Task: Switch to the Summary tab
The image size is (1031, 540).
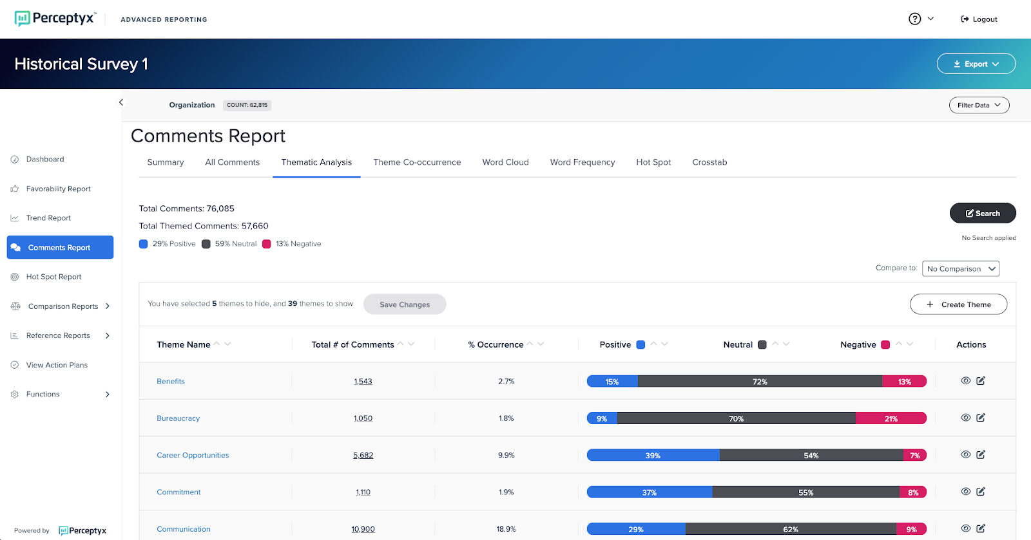Action: point(166,162)
